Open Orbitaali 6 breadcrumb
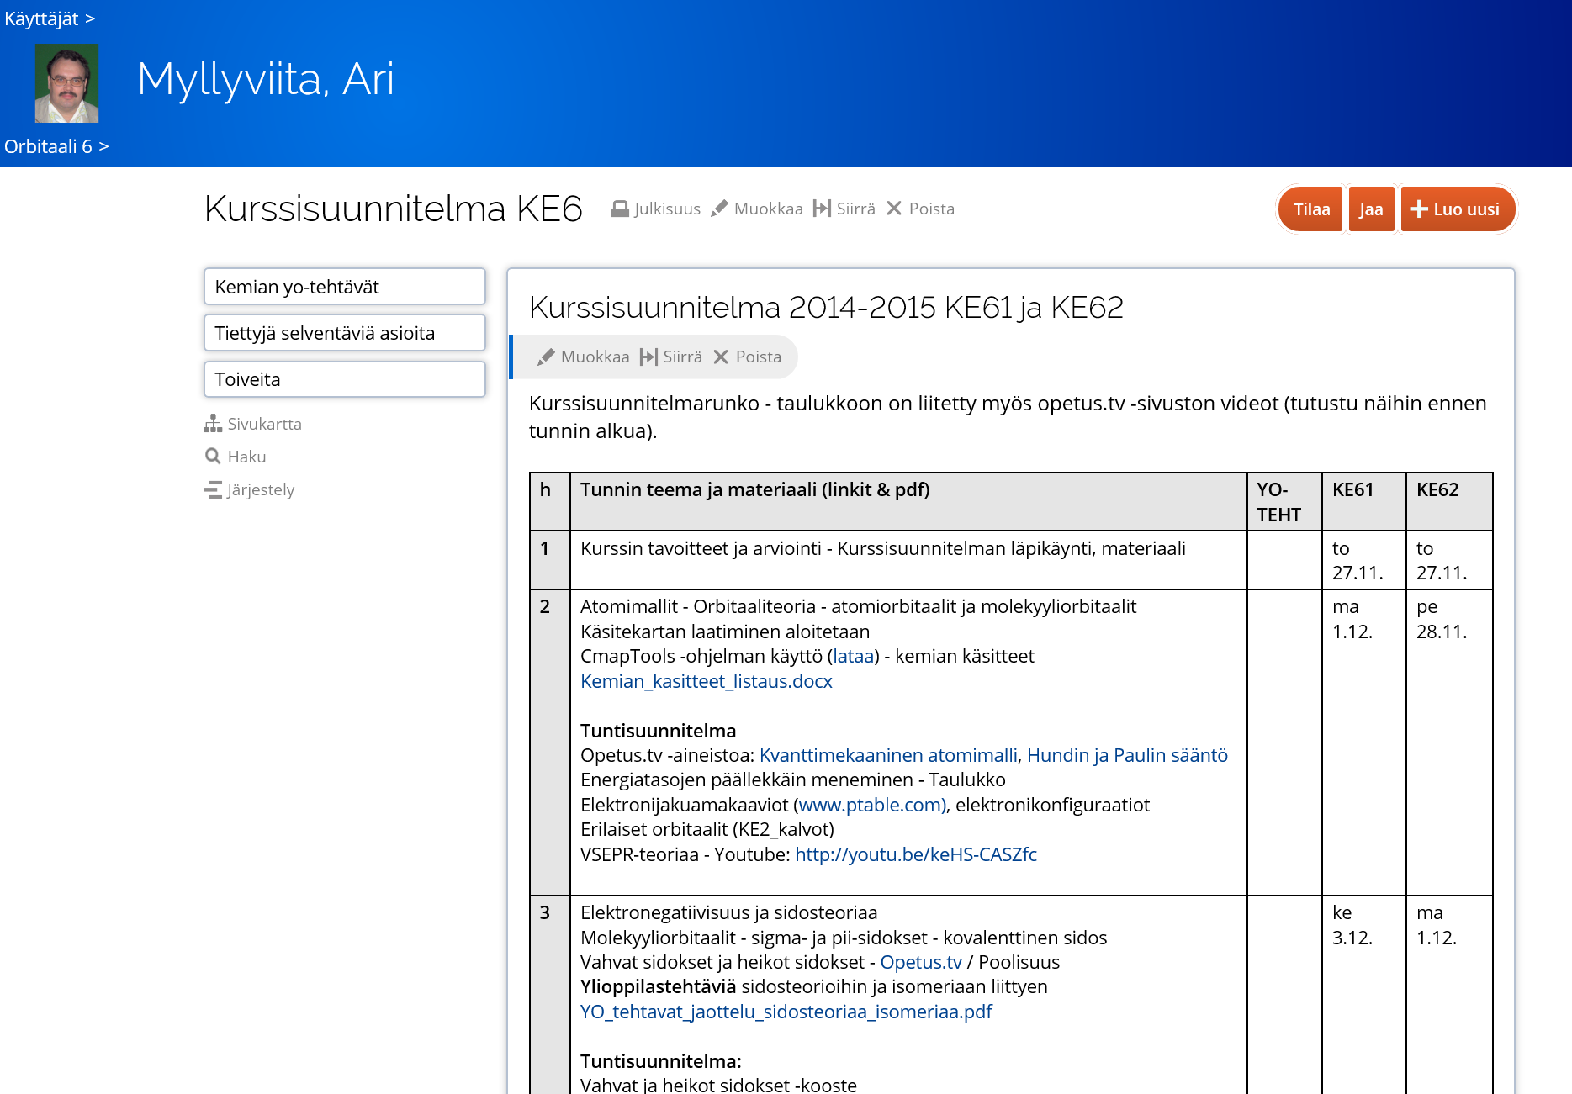1572x1094 pixels. point(48,146)
